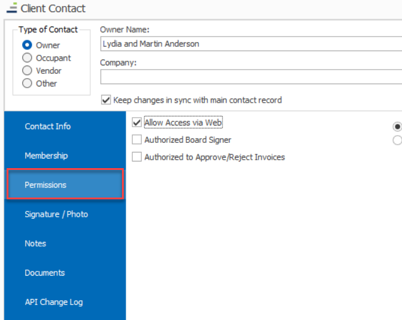Switch to the Membership section
The width and height of the screenshot is (402, 320).
[x=65, y=155]
